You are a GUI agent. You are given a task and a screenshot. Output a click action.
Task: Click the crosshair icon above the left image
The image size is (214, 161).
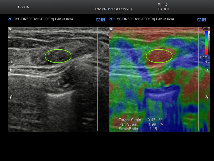click(103, 20)
